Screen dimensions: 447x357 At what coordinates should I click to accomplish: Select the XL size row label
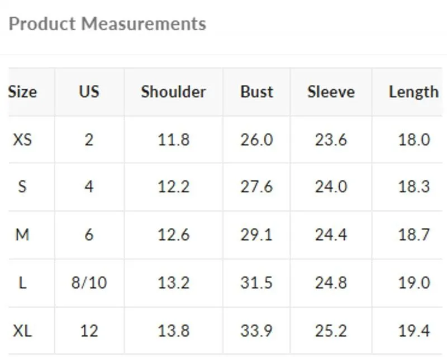coord(22,331)
